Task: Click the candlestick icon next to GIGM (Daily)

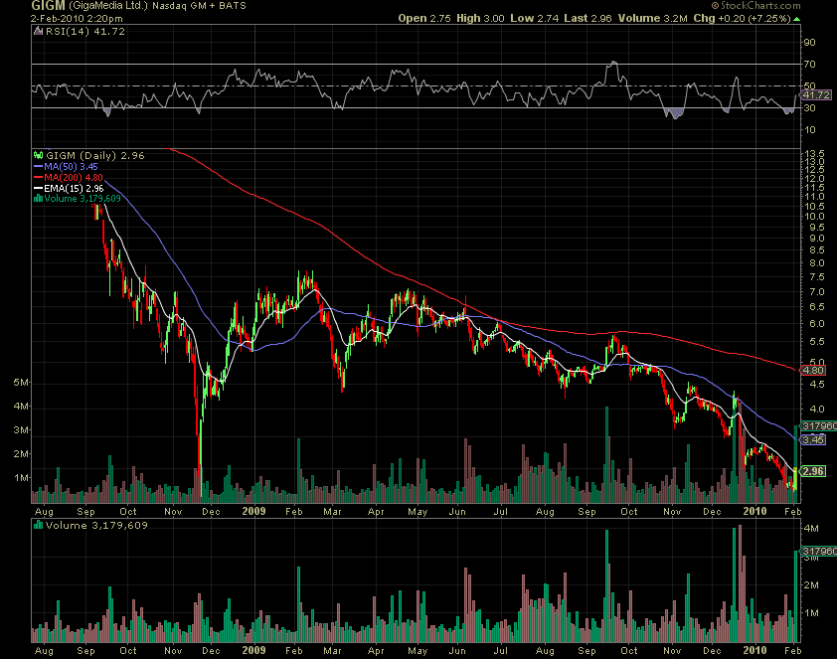Action: (x=39, y=156)
